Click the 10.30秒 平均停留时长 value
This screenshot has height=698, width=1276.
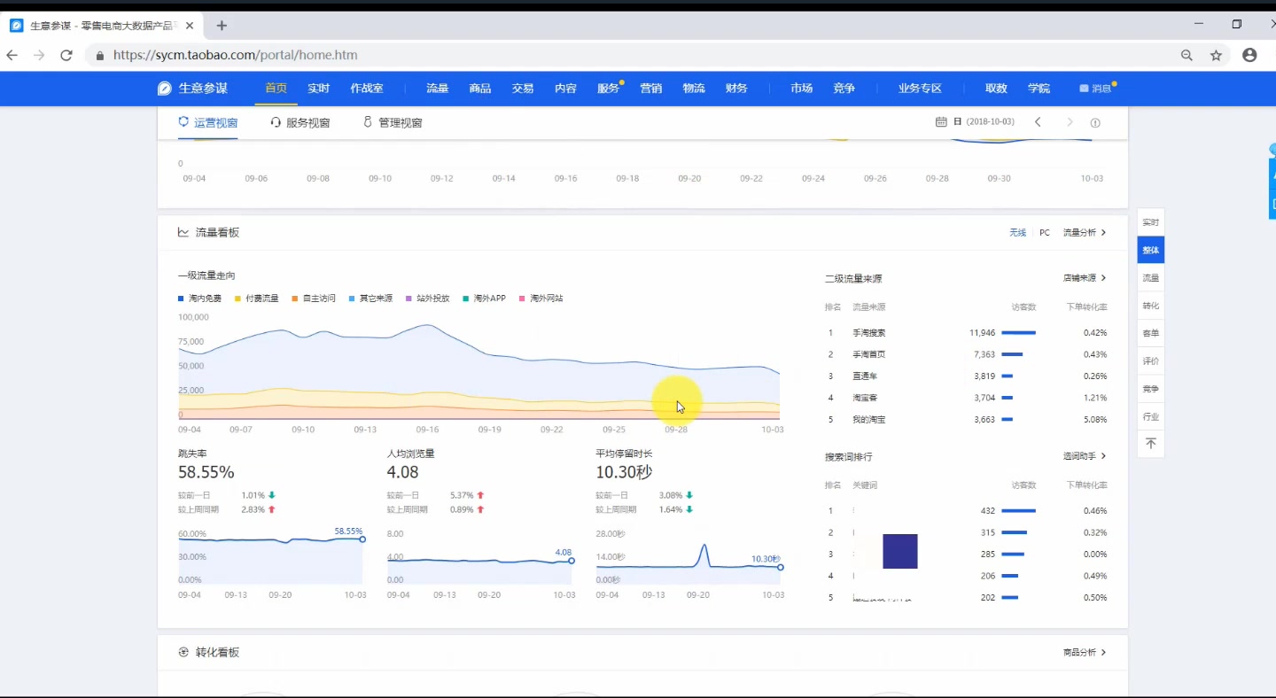[624, 472]
